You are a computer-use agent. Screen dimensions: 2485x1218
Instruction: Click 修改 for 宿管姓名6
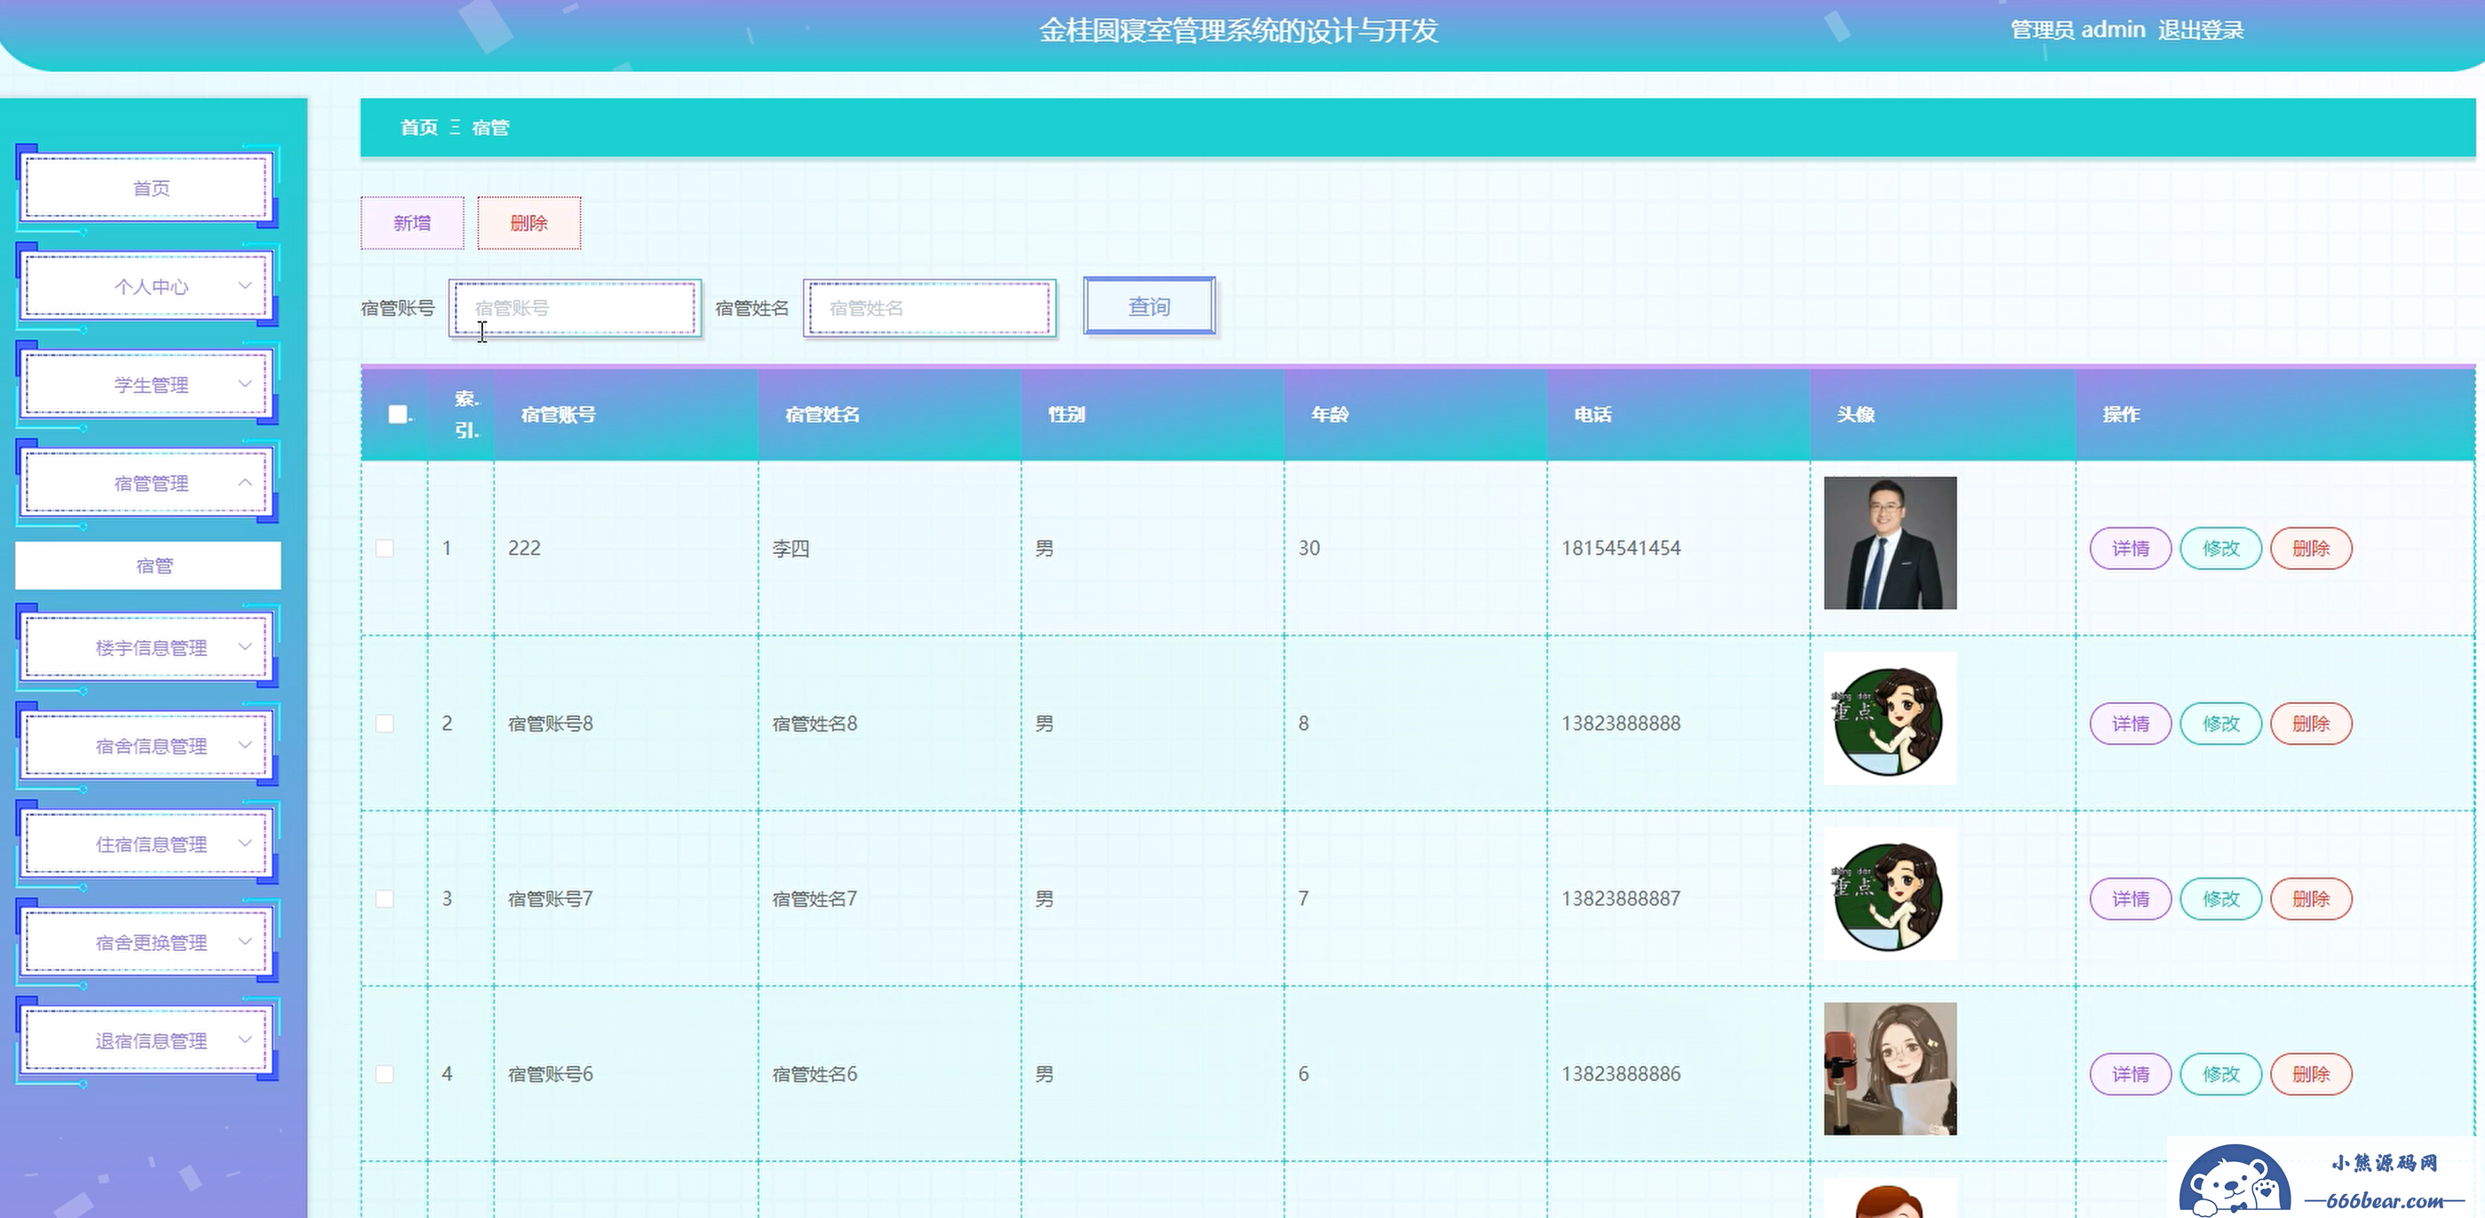2220,1074
